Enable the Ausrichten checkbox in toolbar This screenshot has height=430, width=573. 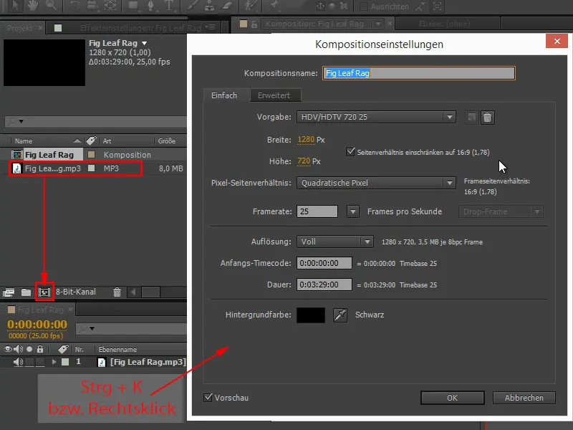(x=364, y=6)
